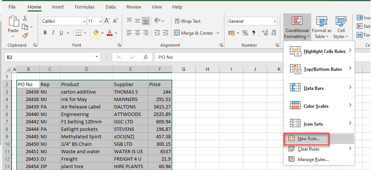Click the Increase Decimal icon
Screen dimensions: 372x170
(265, 33)
